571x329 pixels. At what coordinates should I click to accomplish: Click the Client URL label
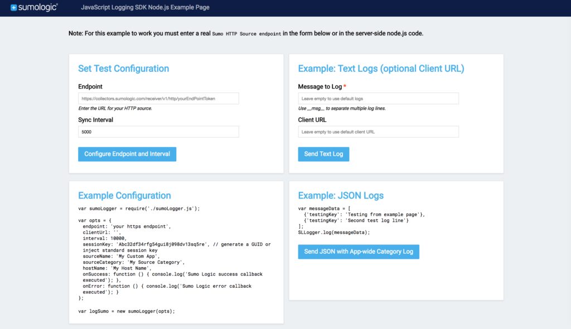pyautogui.click(x=312, y=120)
